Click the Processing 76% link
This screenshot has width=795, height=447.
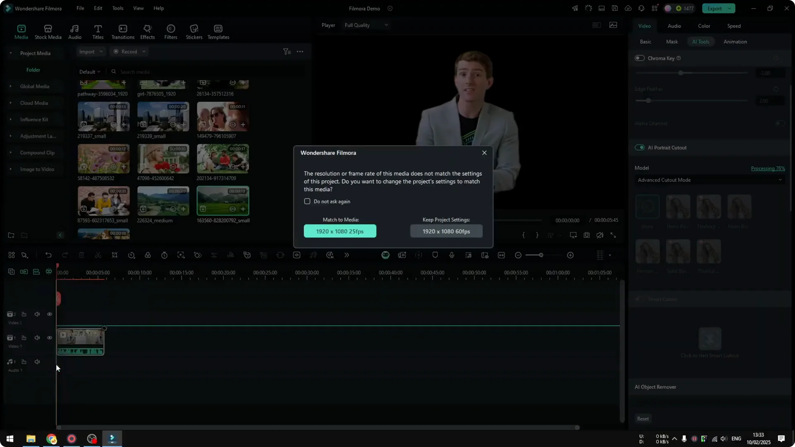[768, 168]
